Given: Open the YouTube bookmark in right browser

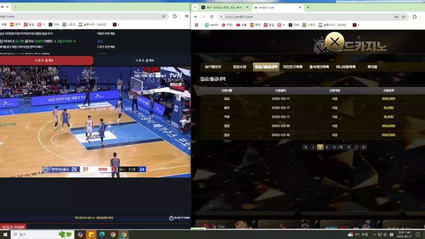Looking at the screenshot, I should 241,25.
